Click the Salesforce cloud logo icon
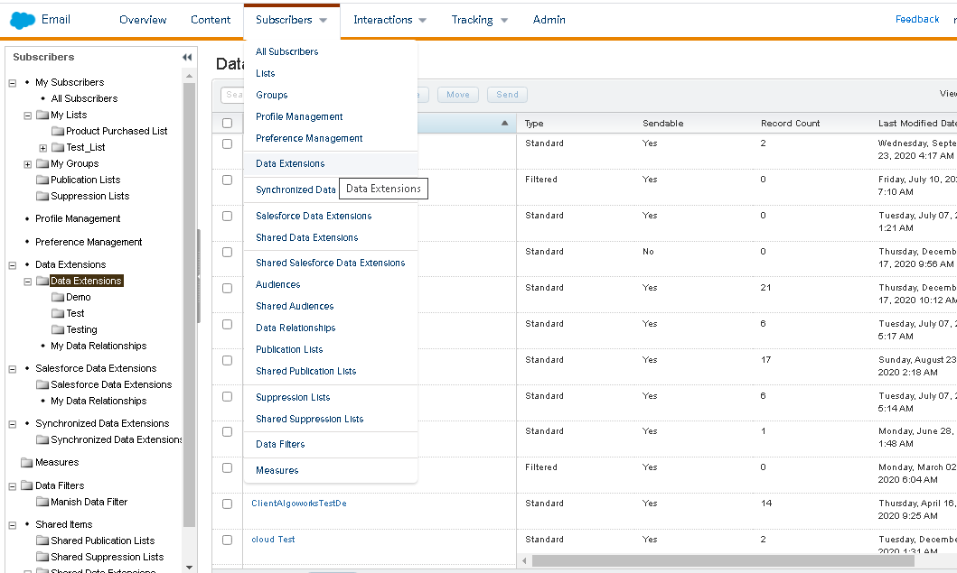Viewport: 957px width, 573px height. (23, 20)
